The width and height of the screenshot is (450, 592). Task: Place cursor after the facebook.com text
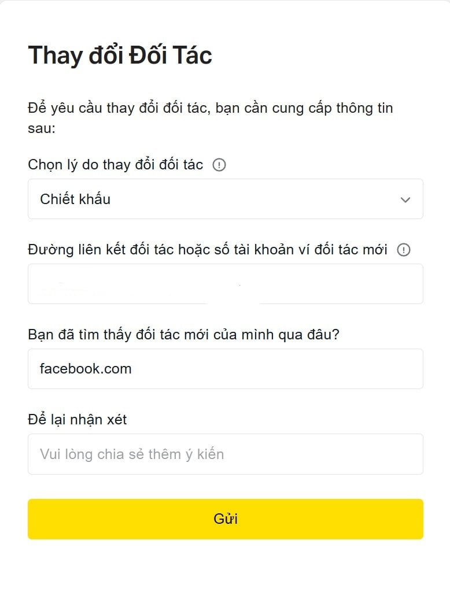point(132,369)
